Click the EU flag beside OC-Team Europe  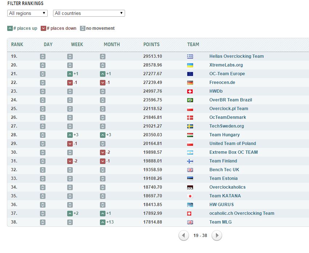pos(190,74)
